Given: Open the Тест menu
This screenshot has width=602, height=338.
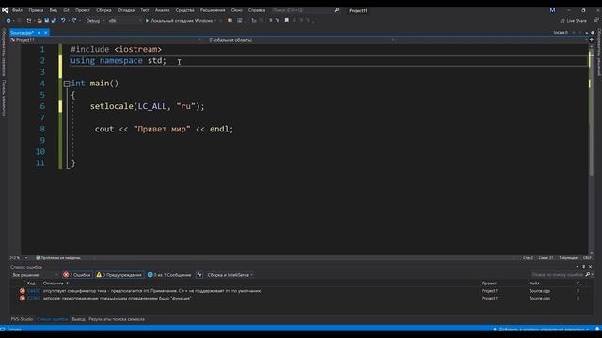Looking at the screenshot, I should [145, 10].
